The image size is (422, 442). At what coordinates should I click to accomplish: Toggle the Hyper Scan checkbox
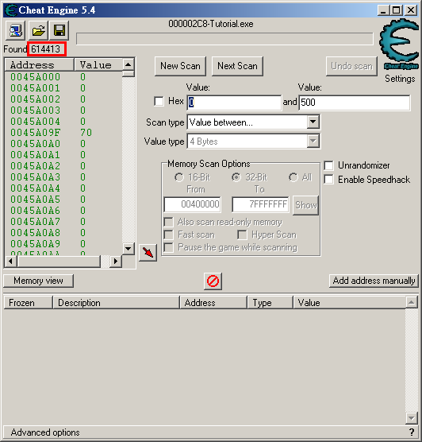pos(242,235)
